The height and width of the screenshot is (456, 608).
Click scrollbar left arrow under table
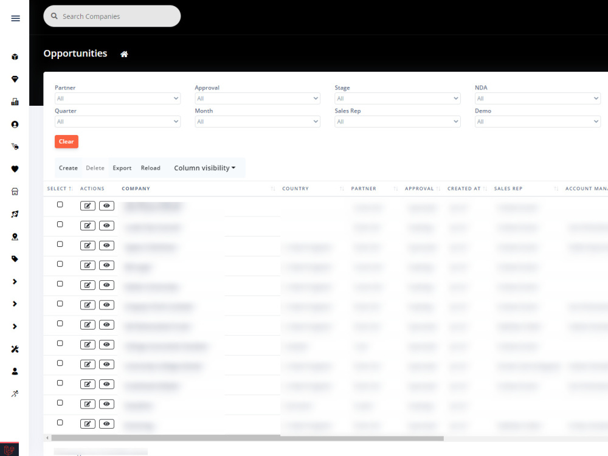[47, 438]
